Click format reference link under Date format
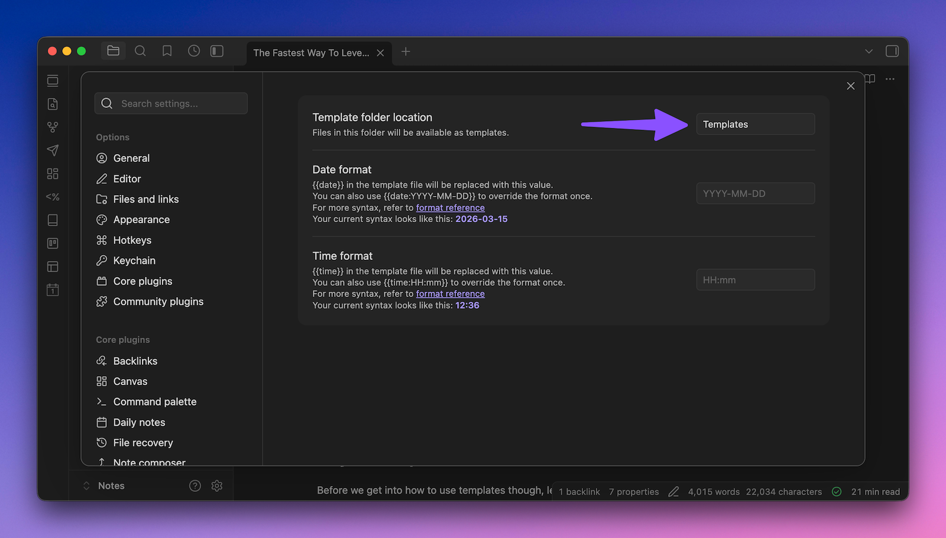The image size is (946, 538). pos(450,208)
